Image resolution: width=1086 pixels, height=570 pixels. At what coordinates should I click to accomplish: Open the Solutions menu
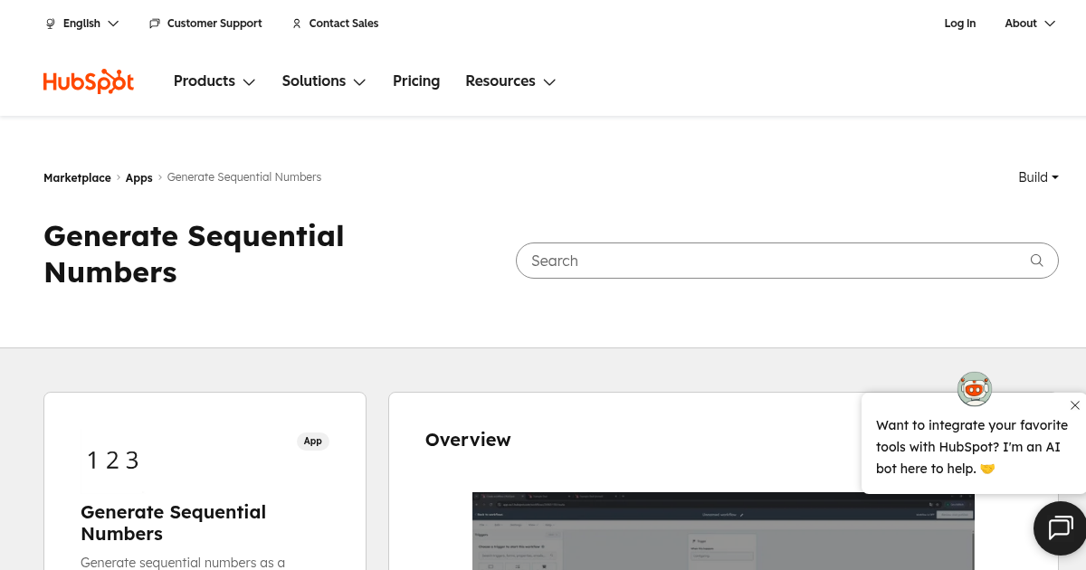(324, 81)
